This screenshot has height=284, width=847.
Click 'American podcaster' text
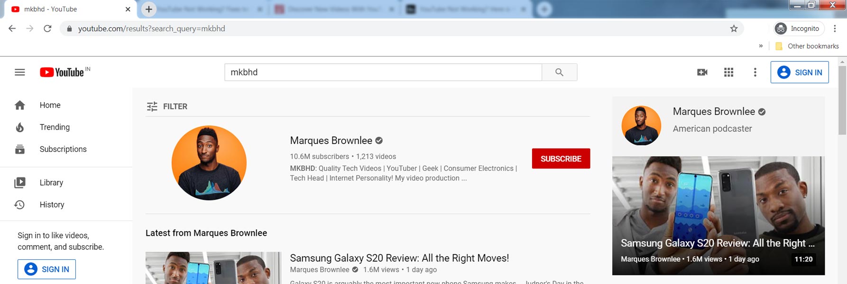click(712, 129)
